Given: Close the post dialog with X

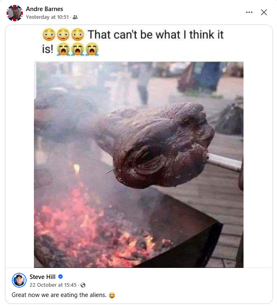Looking at the screenshot, I should [x=264, y=12].
